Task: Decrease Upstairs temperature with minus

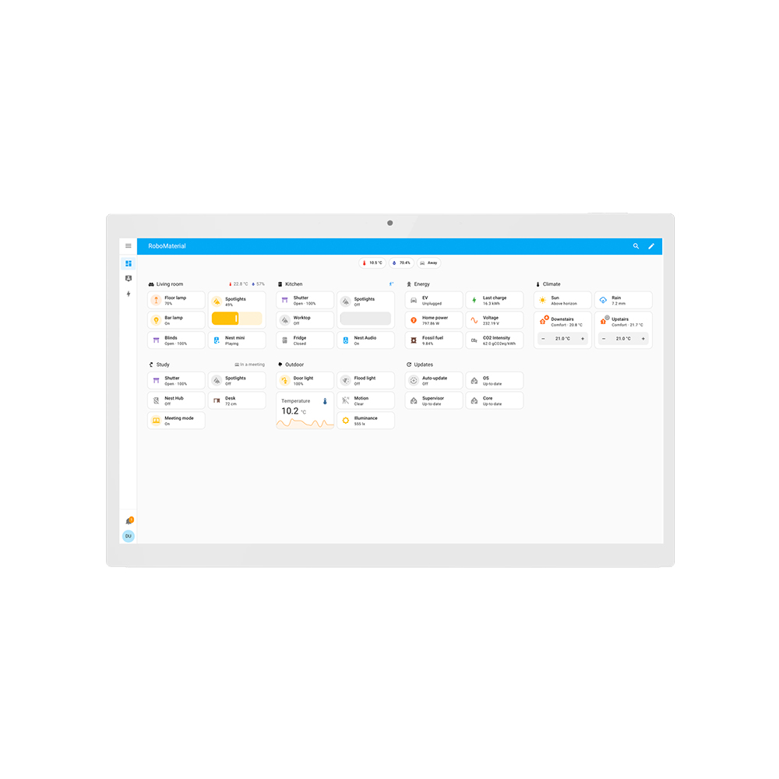Action: tap(604, 339)
